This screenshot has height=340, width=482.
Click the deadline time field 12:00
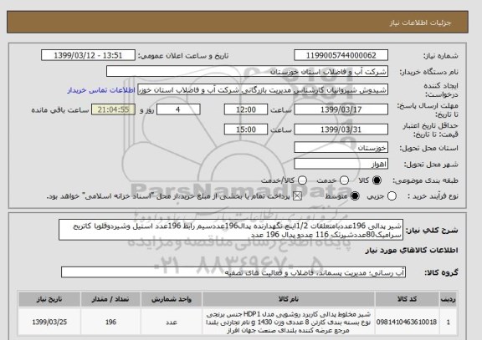(x=246, y=109)
